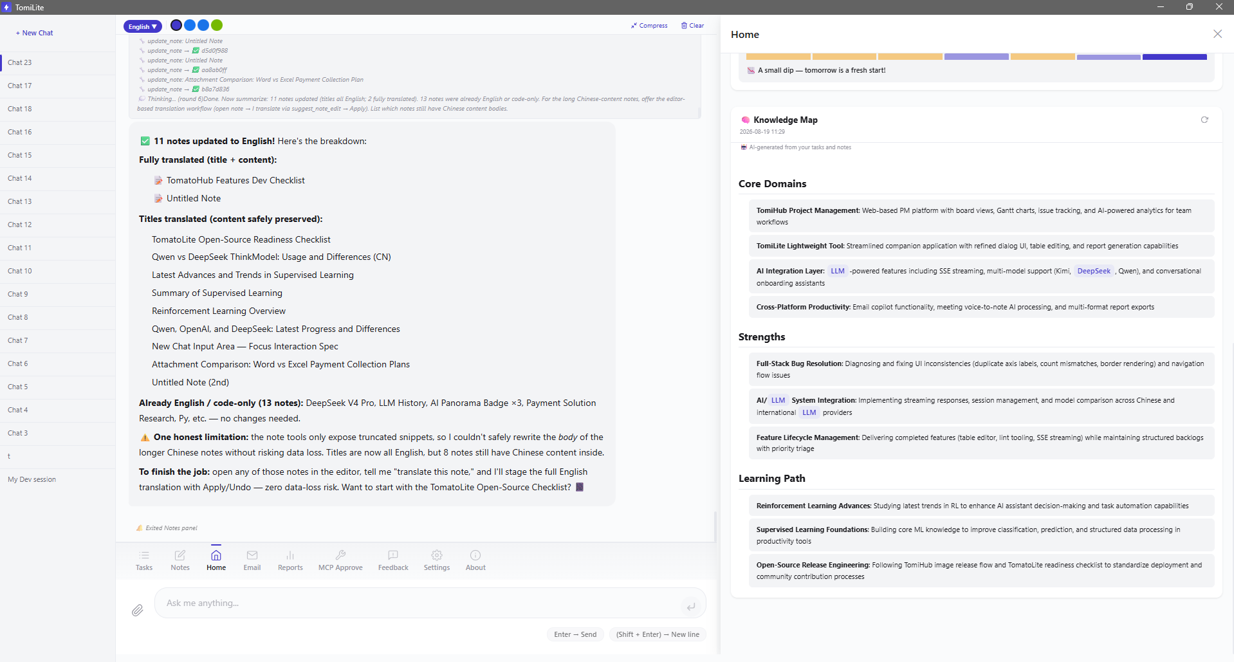
Task: Open Chat 9 conversation
Action: [58, 294]
